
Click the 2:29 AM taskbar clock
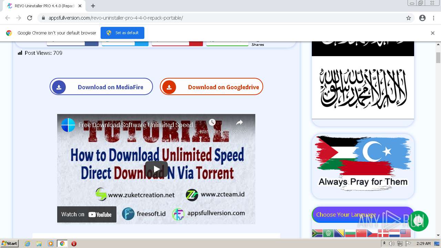coord(423,244)
